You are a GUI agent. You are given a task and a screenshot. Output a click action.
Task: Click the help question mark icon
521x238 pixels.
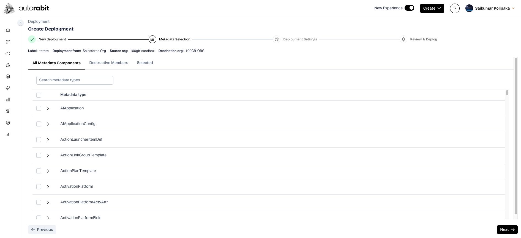tap(455, 8)
